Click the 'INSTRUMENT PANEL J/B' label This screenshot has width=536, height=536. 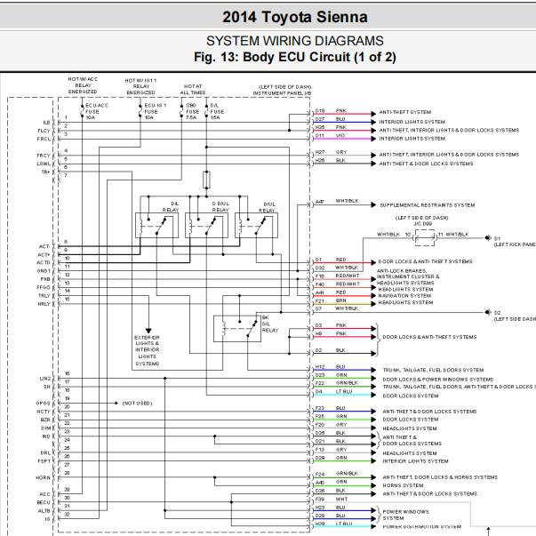click(x=282, y=93)
